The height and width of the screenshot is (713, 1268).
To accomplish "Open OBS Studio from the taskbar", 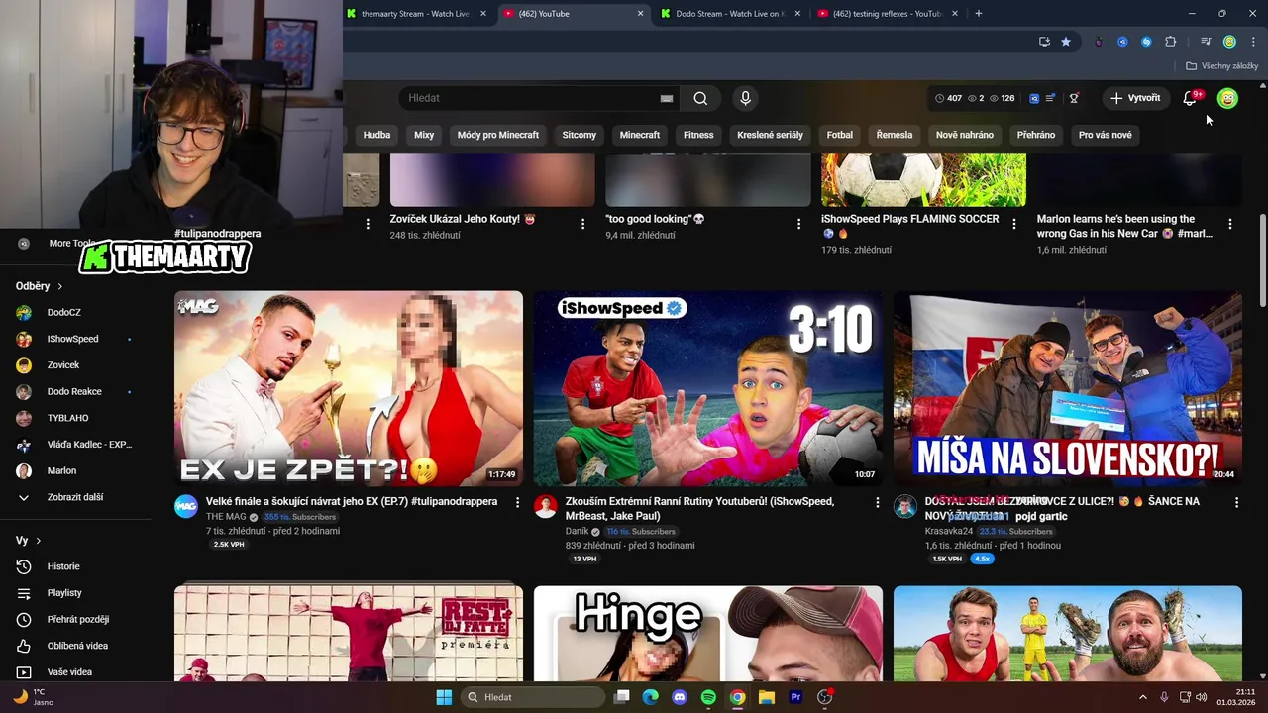I will (x=824, y=697).
